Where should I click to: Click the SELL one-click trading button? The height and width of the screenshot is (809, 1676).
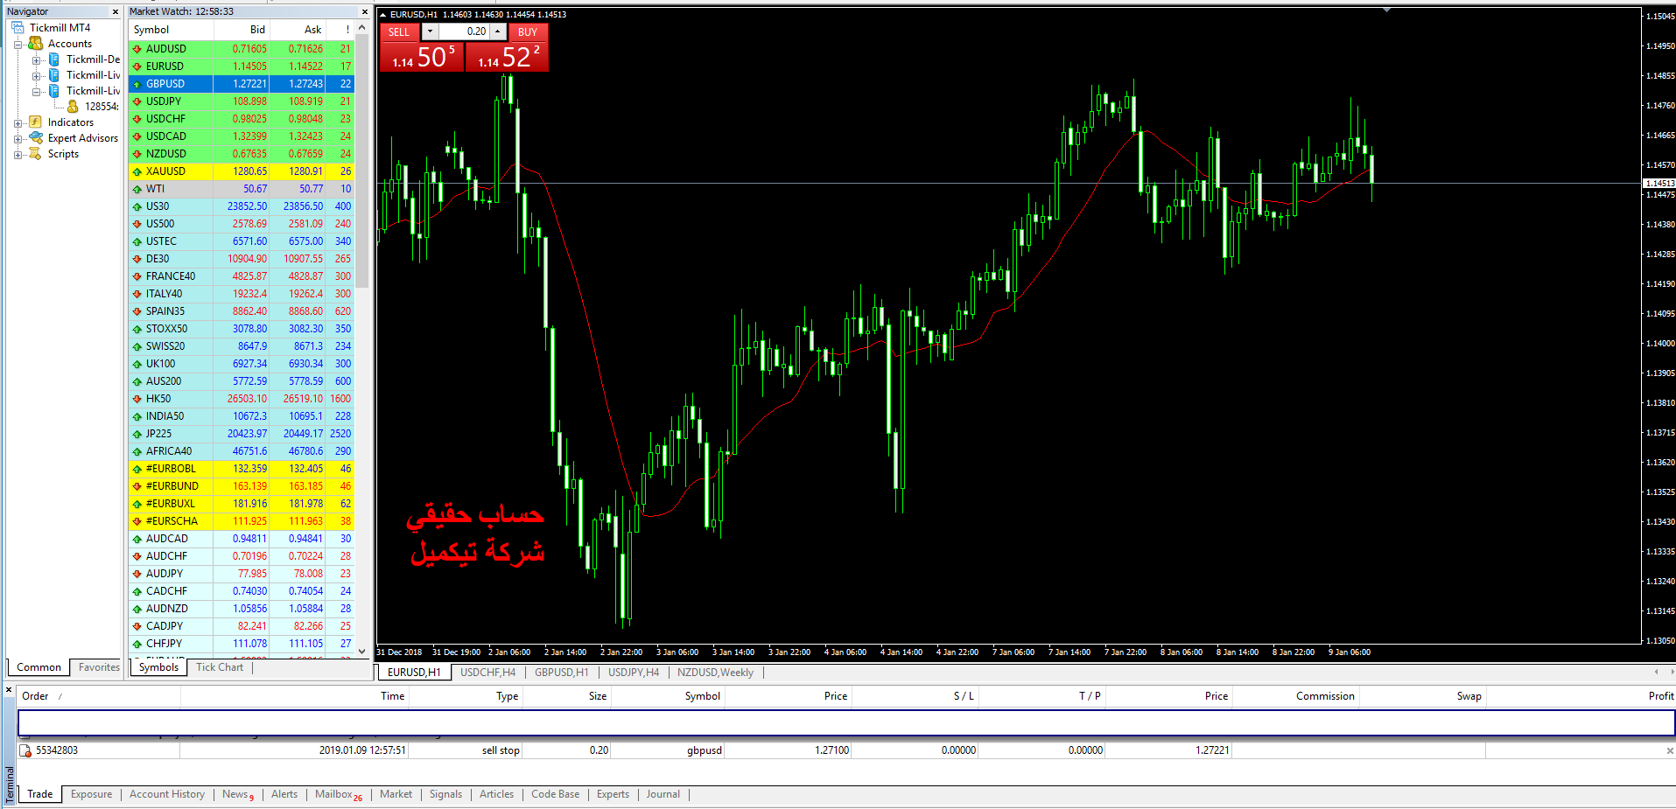click(x=399, y=32)
